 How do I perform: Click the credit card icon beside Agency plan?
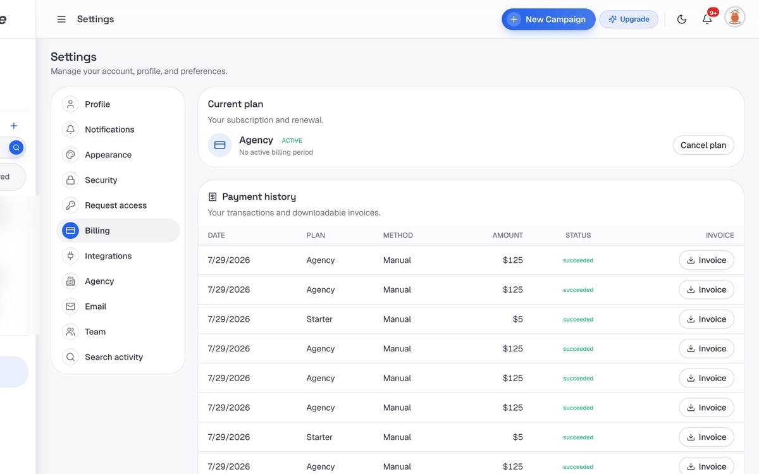pyautogui.click(x=220, y=145)
